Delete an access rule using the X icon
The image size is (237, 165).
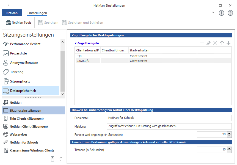pos(216,43)
